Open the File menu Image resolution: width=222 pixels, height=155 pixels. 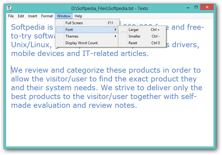pyautogui.click(x=11, y=16)
